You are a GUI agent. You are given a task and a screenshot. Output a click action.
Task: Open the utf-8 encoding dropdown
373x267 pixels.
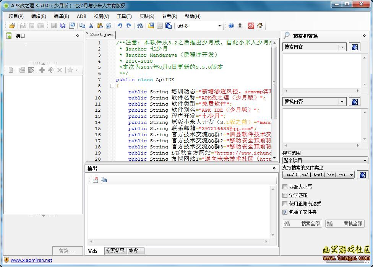click(219, 26)
